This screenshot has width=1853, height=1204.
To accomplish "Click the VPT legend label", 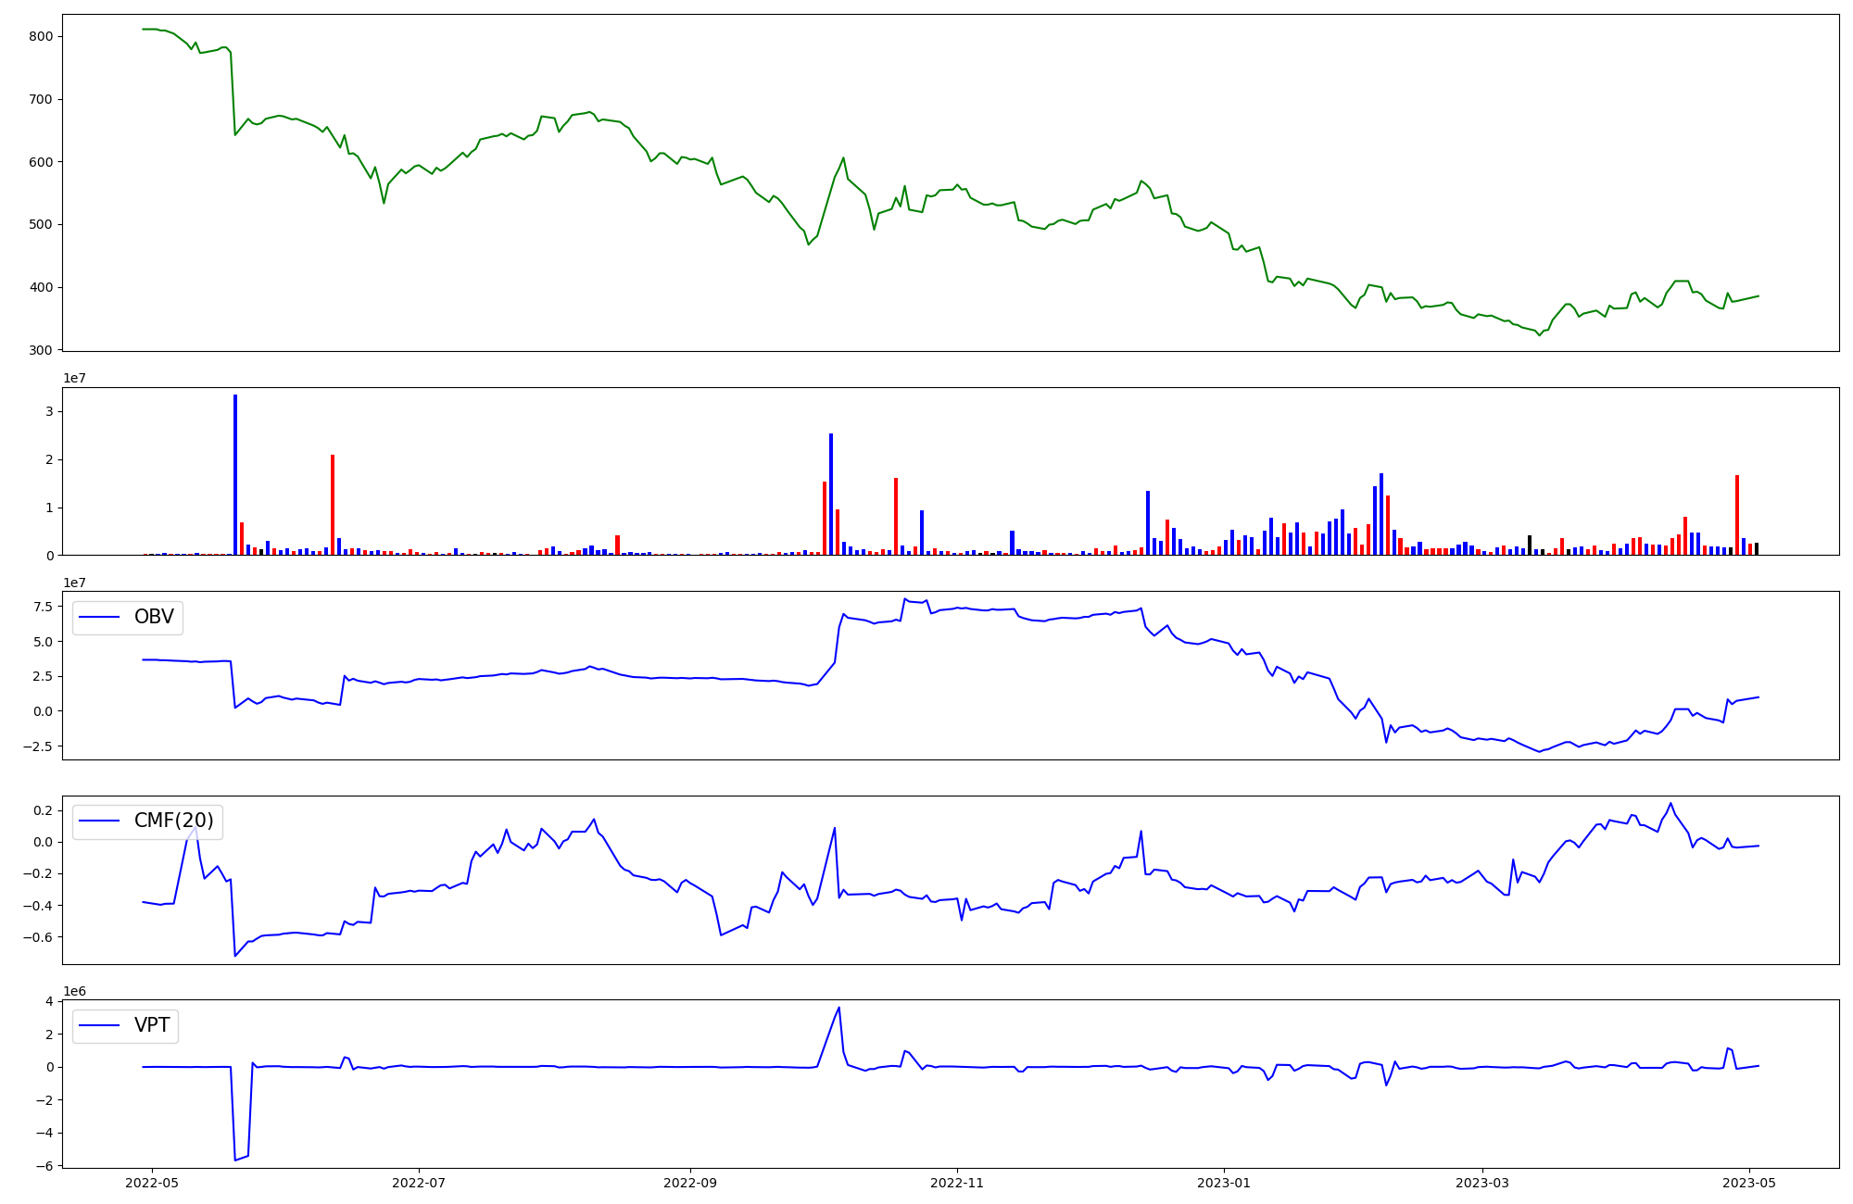I will point(152,1025).
